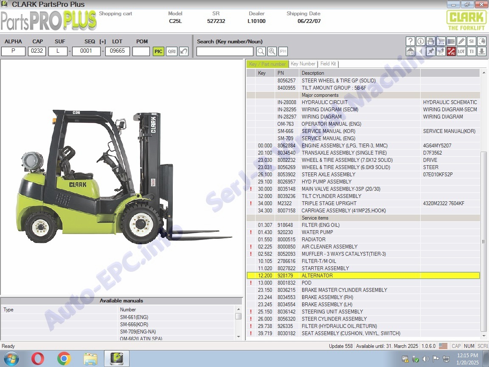Click the parts list view icon

tap(451, 41)
